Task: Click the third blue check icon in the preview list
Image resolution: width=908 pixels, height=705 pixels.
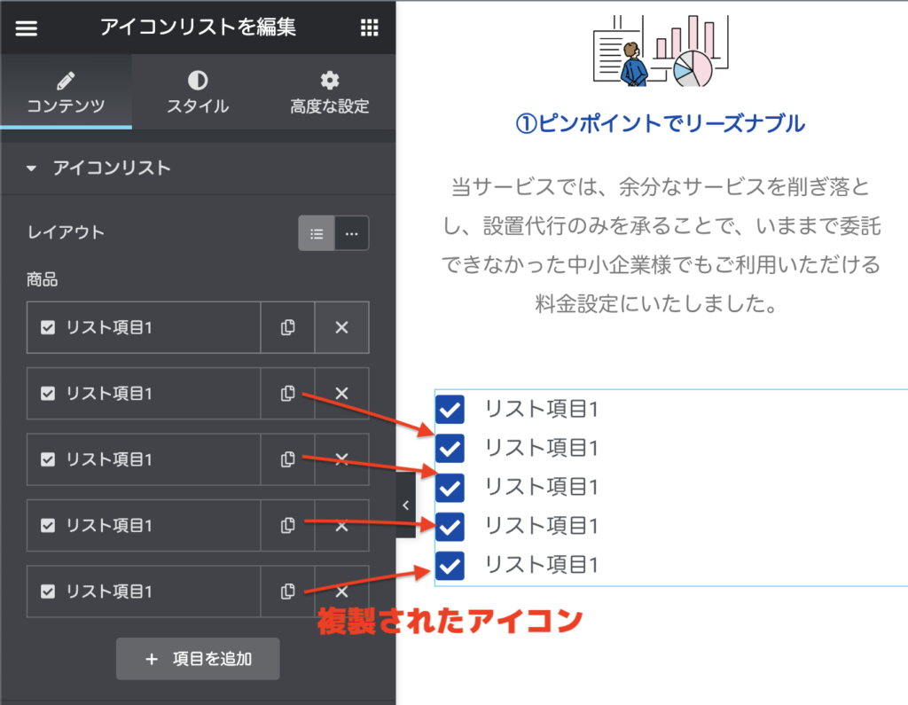Action: [x=450, y=487]
